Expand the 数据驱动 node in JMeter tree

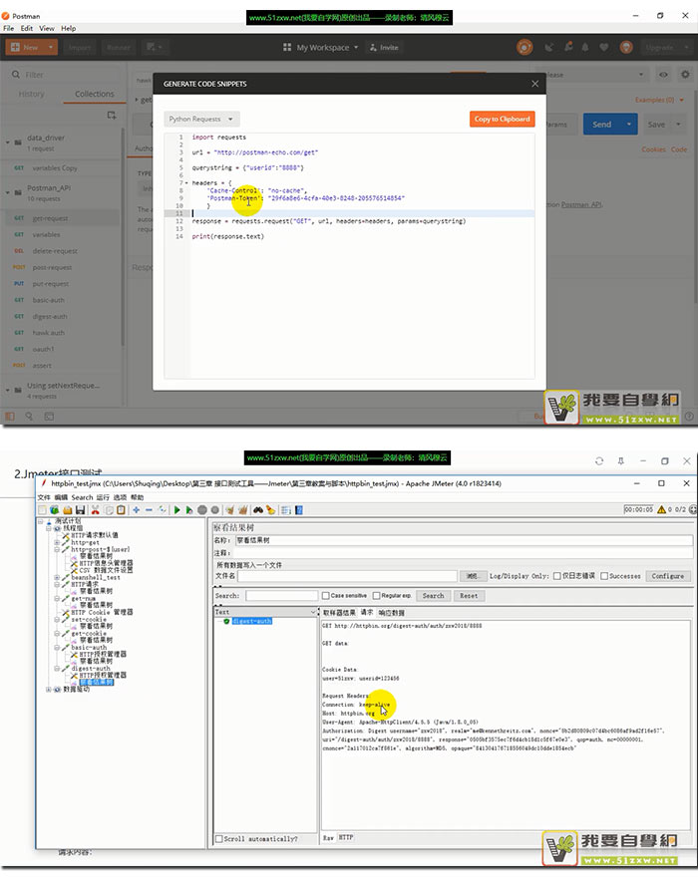tap(48, 690)
